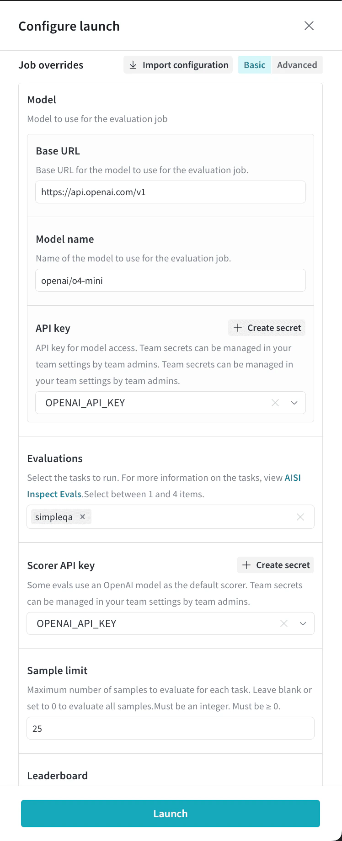Click the Base URL input field
This screenshot has width=342, height=841.
(x=170, y=192)
